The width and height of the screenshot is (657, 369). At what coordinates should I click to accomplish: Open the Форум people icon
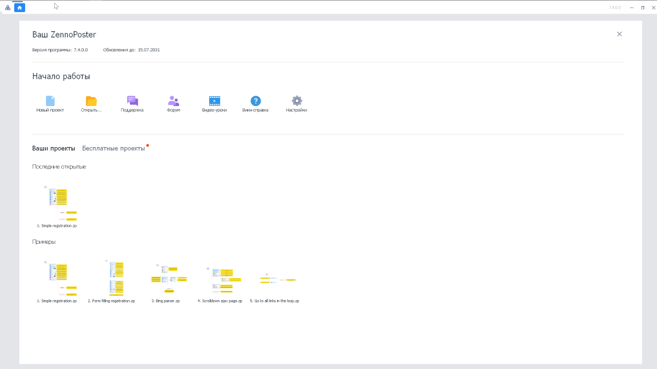174,101
